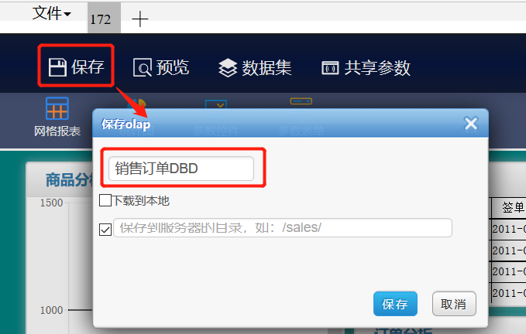Click the server directory path field
The image size is (526, 334).
point(283,228)
